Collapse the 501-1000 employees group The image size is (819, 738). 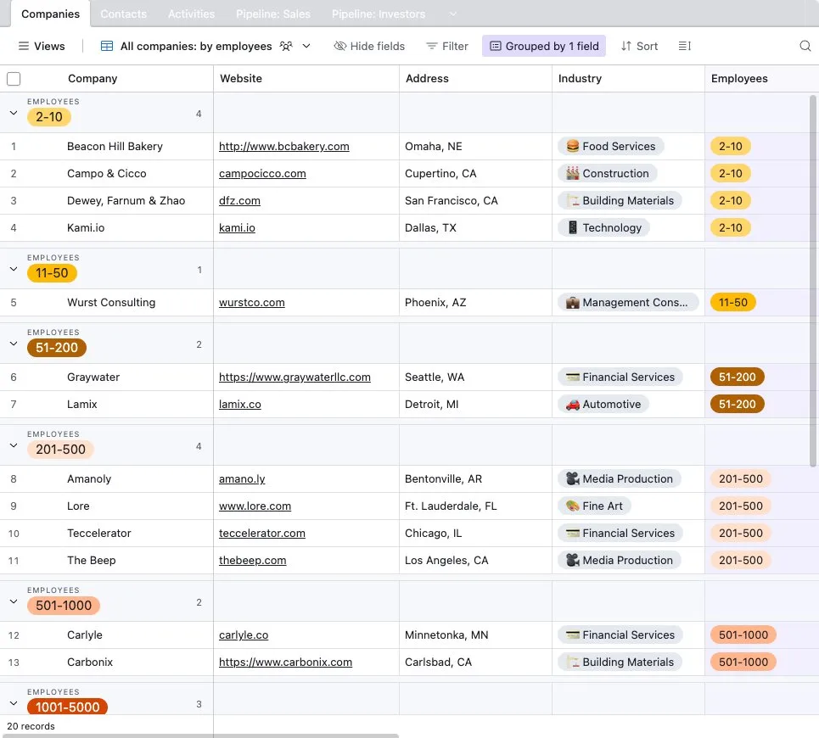click(14, 601)
